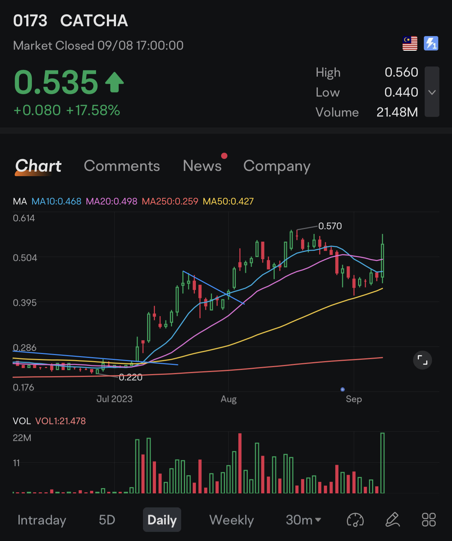Select the Intraday timeframe
The width and height of the screenshot is (452, 541).
coord(42,520)
